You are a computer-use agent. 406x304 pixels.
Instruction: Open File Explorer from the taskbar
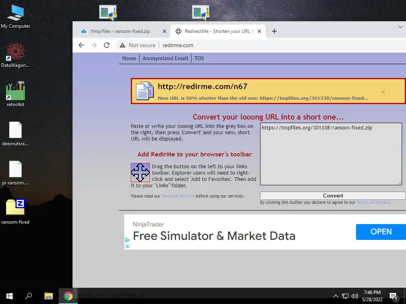coord(48,296)
